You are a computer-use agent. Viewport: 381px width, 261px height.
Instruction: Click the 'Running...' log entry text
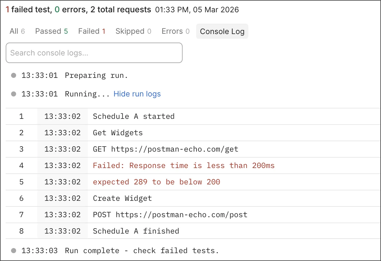coord(87,94)
